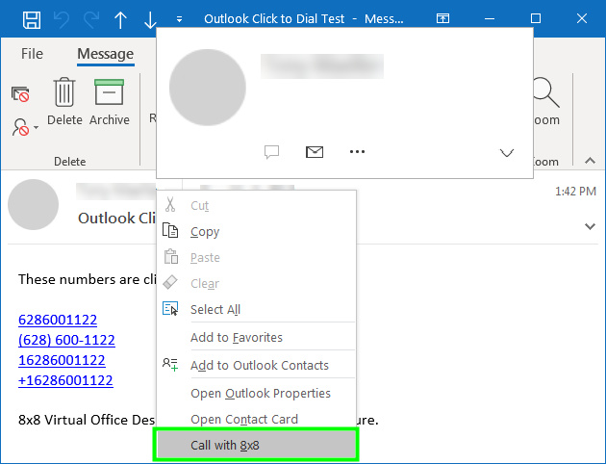606x464 pixels.
Task: Click phone link +16286001122
Action: [x=65, y=380]
